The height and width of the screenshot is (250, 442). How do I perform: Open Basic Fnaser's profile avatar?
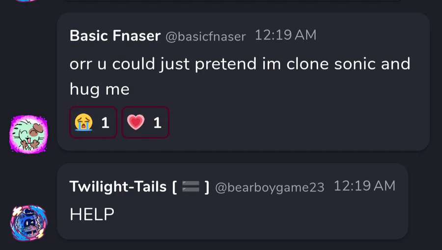point(28,134)
